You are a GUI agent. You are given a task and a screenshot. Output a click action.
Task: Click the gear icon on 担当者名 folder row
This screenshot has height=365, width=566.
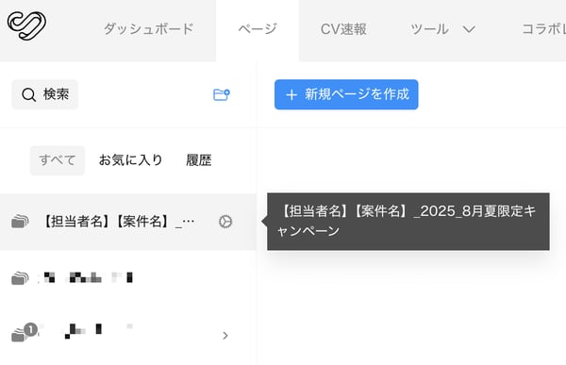pos(225,222)
